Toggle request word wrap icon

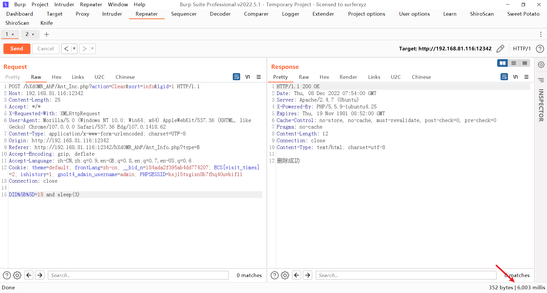click(x=236, y=77)
